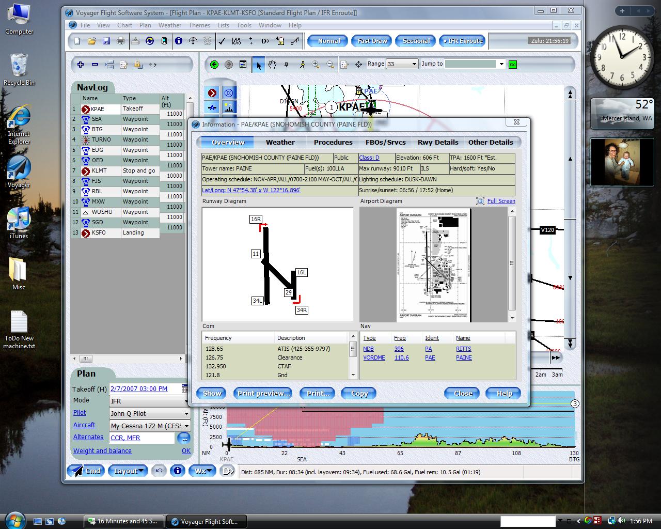
Task: Switch chart to Fast Draw mode
Action: point(372,41)
